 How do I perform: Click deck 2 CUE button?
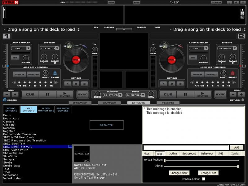[x=168, y=95]
